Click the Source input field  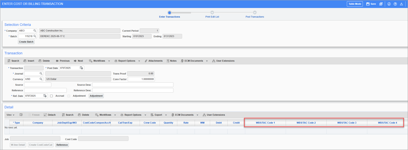38,85
